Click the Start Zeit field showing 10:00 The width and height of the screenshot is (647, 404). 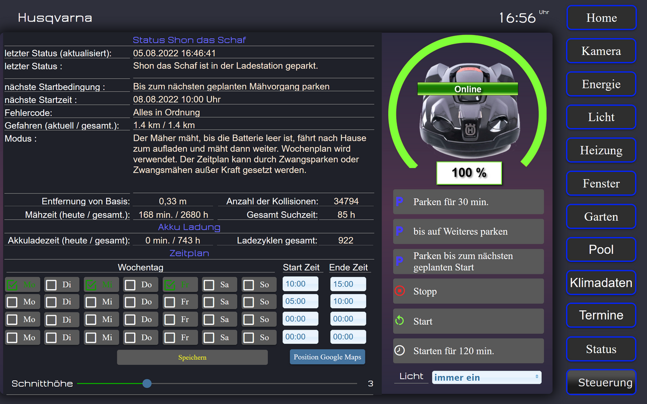point(300,284)
